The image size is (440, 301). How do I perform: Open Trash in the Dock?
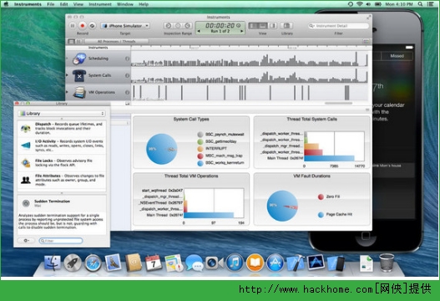point(387,263)
